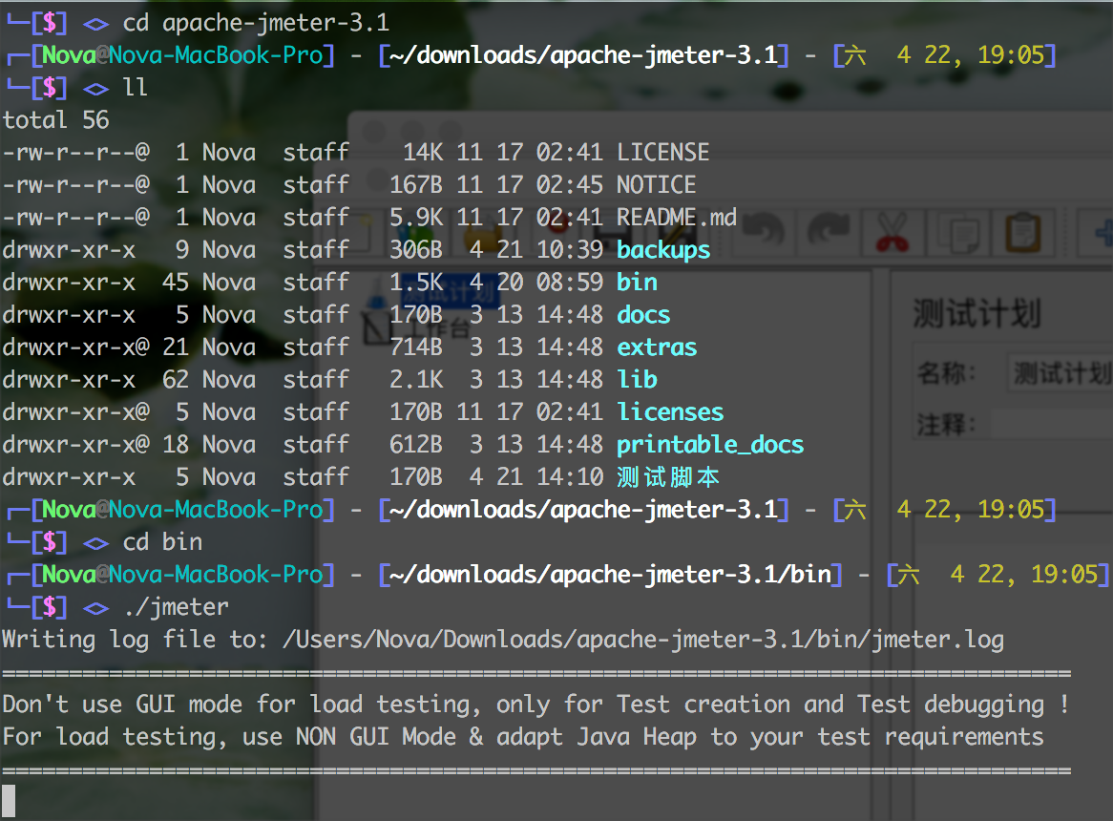Click the LICENSE file name in listing
Viewport: 1113px width, 821px height.
tap(663, 153)
